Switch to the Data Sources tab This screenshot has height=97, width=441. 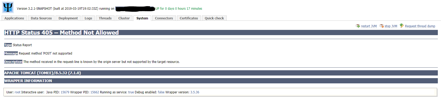(41, 18)
